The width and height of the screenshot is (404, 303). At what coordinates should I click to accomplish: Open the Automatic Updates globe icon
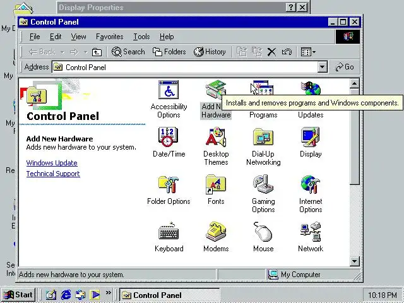[x=311, y=88]
